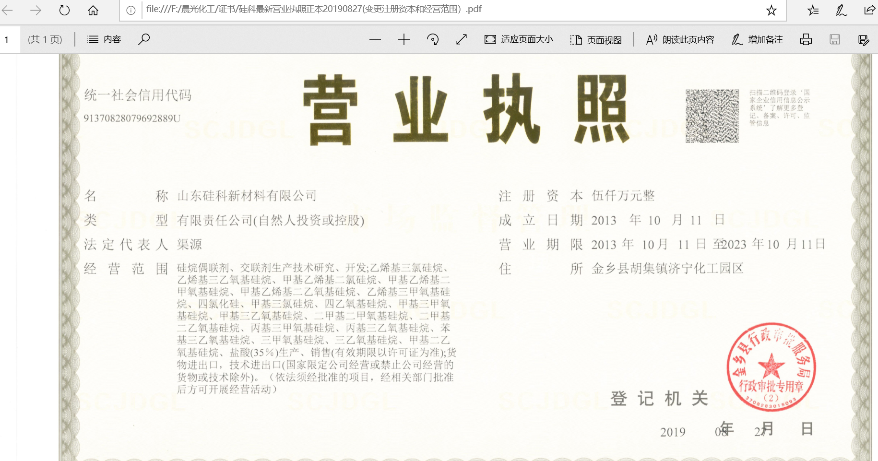Go forward with the forward arrow
The width and height of the screenshot is (878, 461).
[x=36, y=10]
